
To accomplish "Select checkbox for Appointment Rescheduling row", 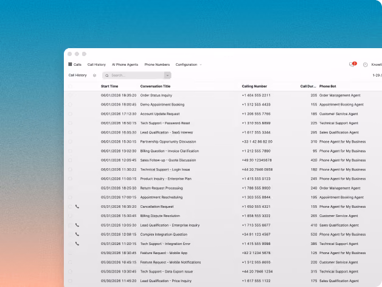I will pyautogui.click(x=70, y=197).
